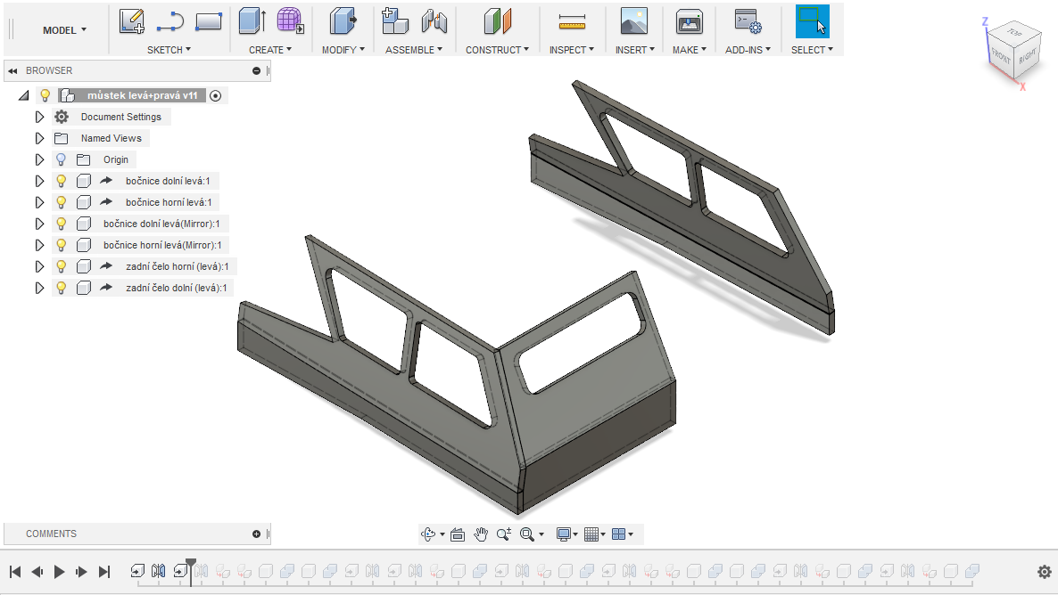Toggle the activate radio button beside root component
This screenshot has height=595, width=1058.
[216, 95]
